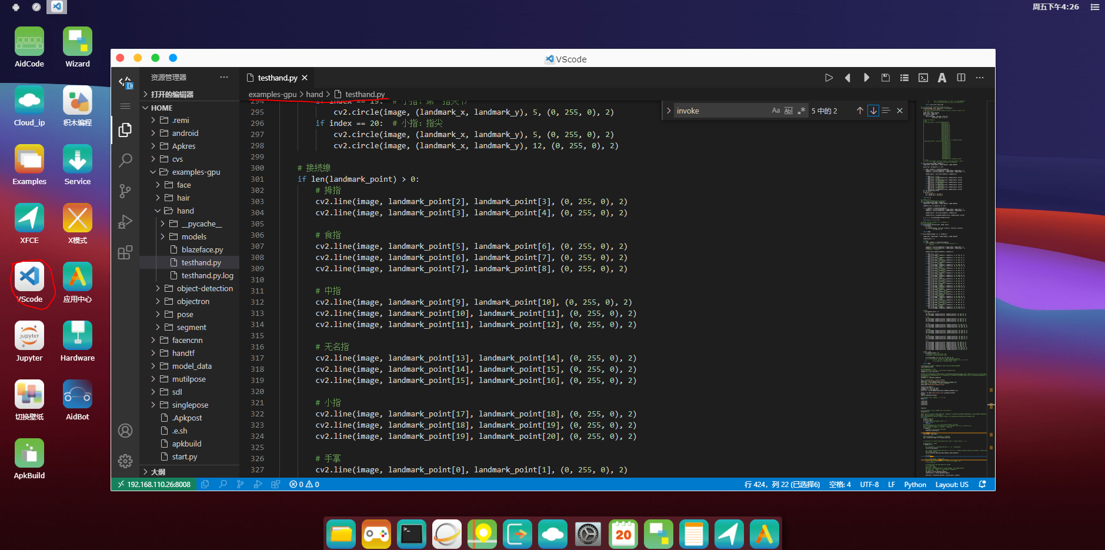This screenshot has height=550, width=1105.
Task: Click the left-pointing triangle in the editor toolbar
Action: click(847, 78)
